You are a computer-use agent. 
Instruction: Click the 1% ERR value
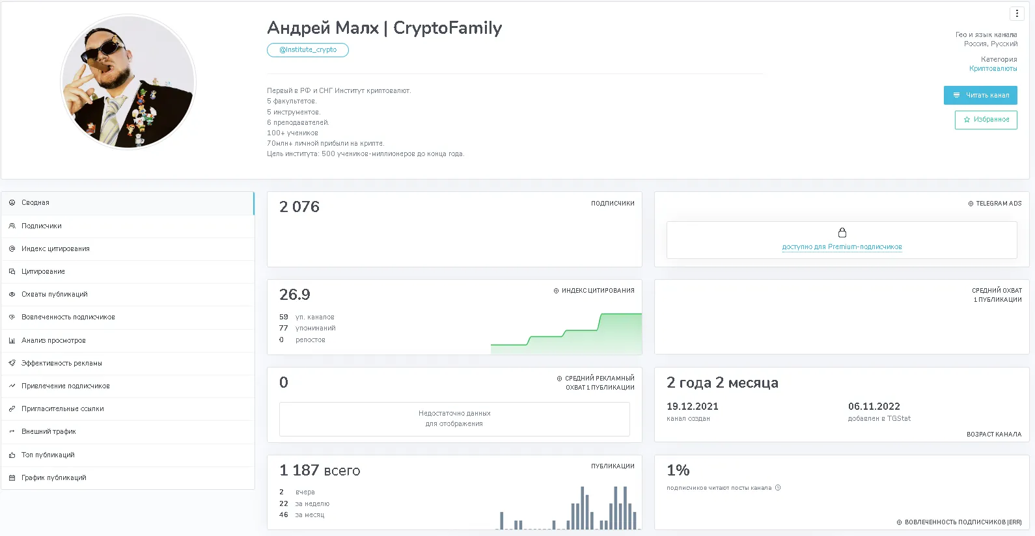click(x=678, y=470)
